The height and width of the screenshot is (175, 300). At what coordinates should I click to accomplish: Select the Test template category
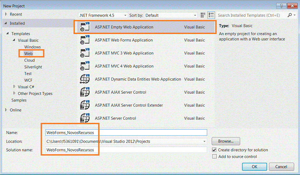28,74
